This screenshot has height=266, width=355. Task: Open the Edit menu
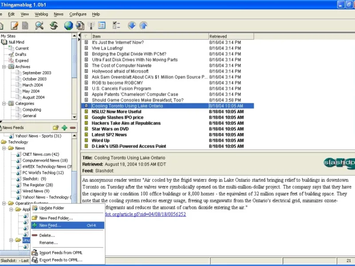tap(12, 14)
